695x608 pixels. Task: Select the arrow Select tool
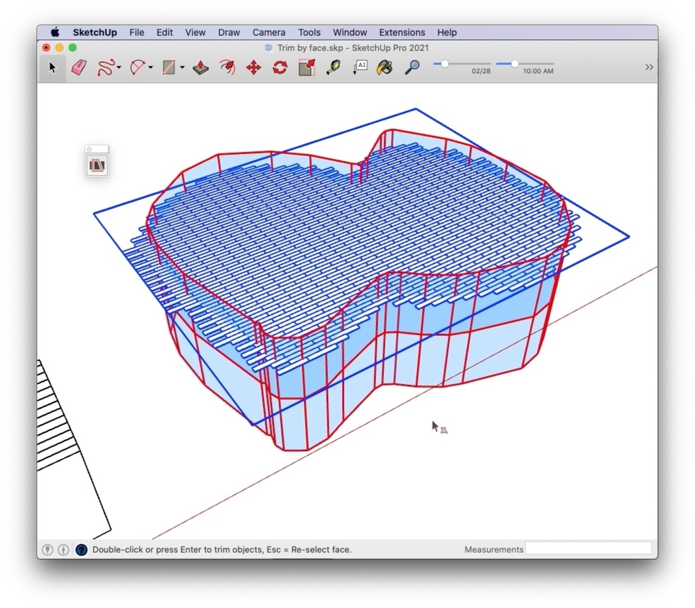52,68
